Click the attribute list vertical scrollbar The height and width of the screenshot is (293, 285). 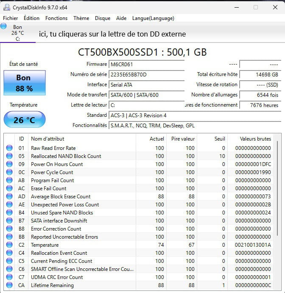click(x=277, y=188)
